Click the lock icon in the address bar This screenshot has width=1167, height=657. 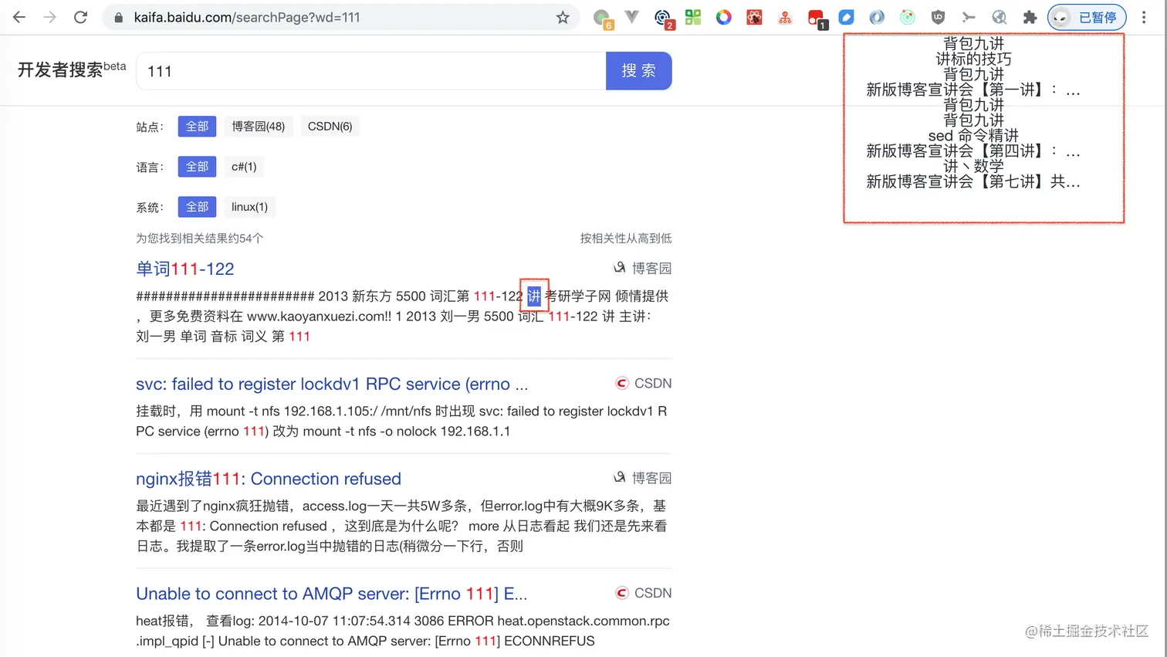[118, 17]
